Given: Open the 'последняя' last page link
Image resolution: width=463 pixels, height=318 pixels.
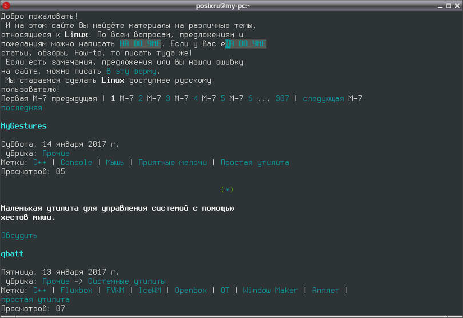Looking at the screenshot, I should pyautogui.click(x=22, y=108).
